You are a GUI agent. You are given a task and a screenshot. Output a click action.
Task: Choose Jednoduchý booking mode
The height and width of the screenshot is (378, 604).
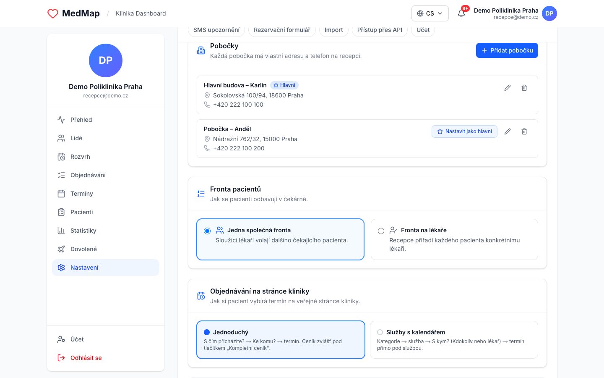click(281, 340)
